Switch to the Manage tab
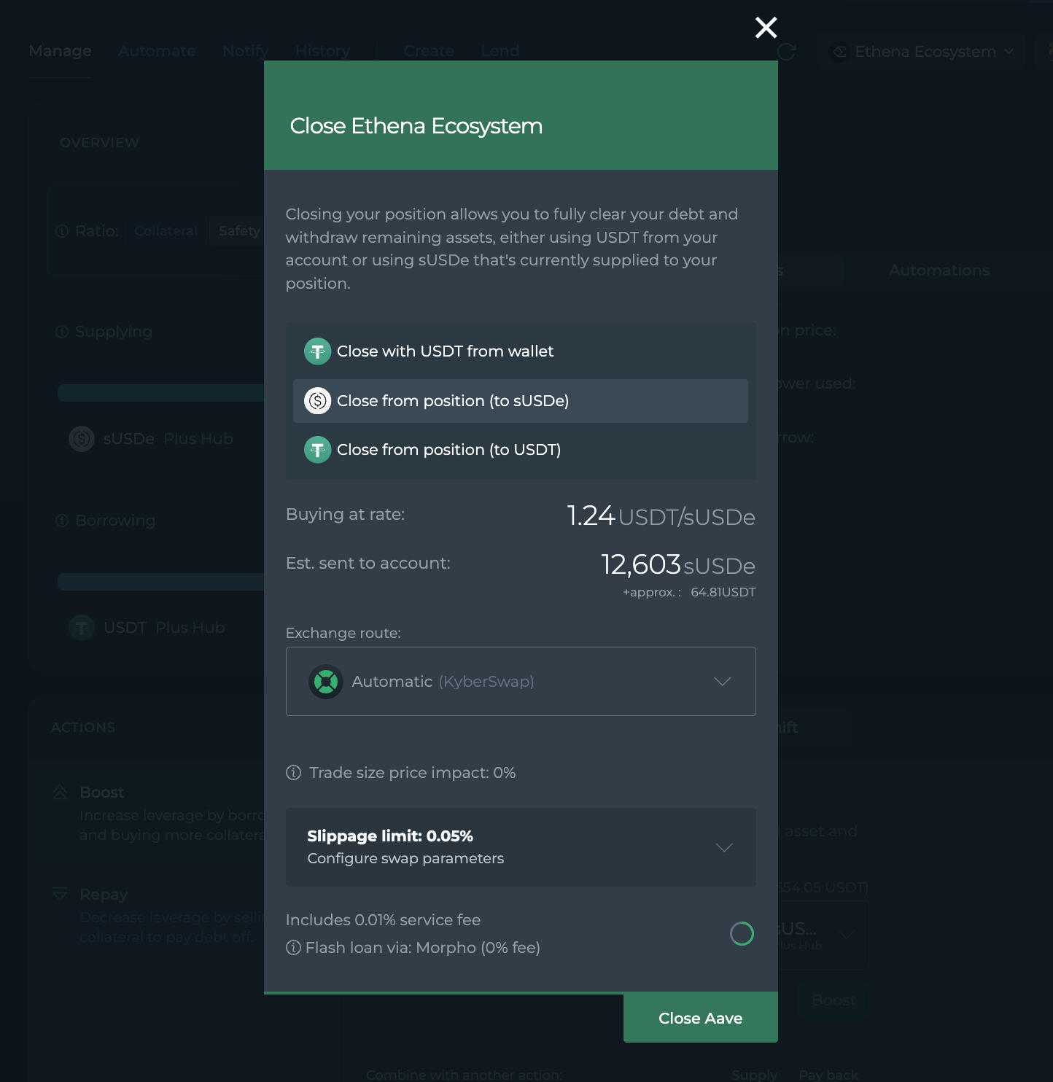 (x=61, y=51)
